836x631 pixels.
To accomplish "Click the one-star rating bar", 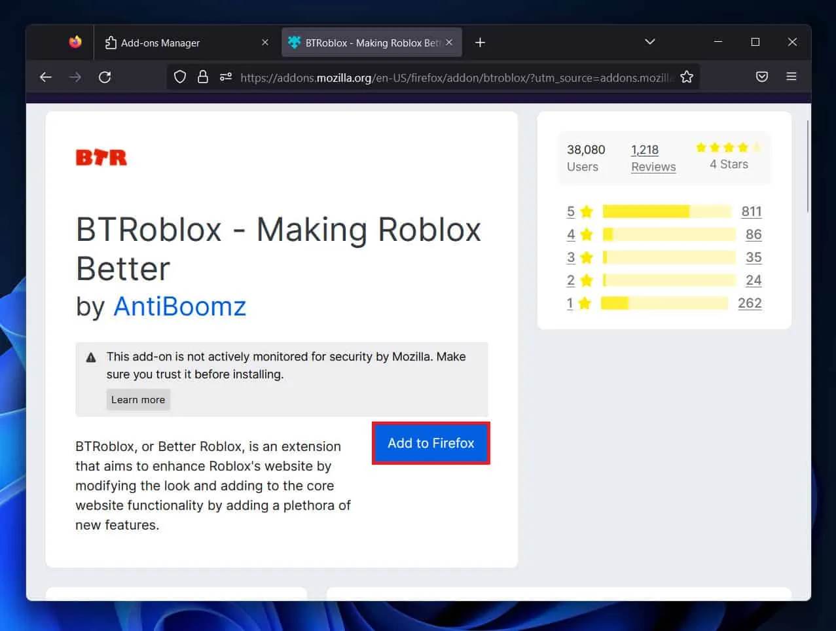I will pos(664,303).
